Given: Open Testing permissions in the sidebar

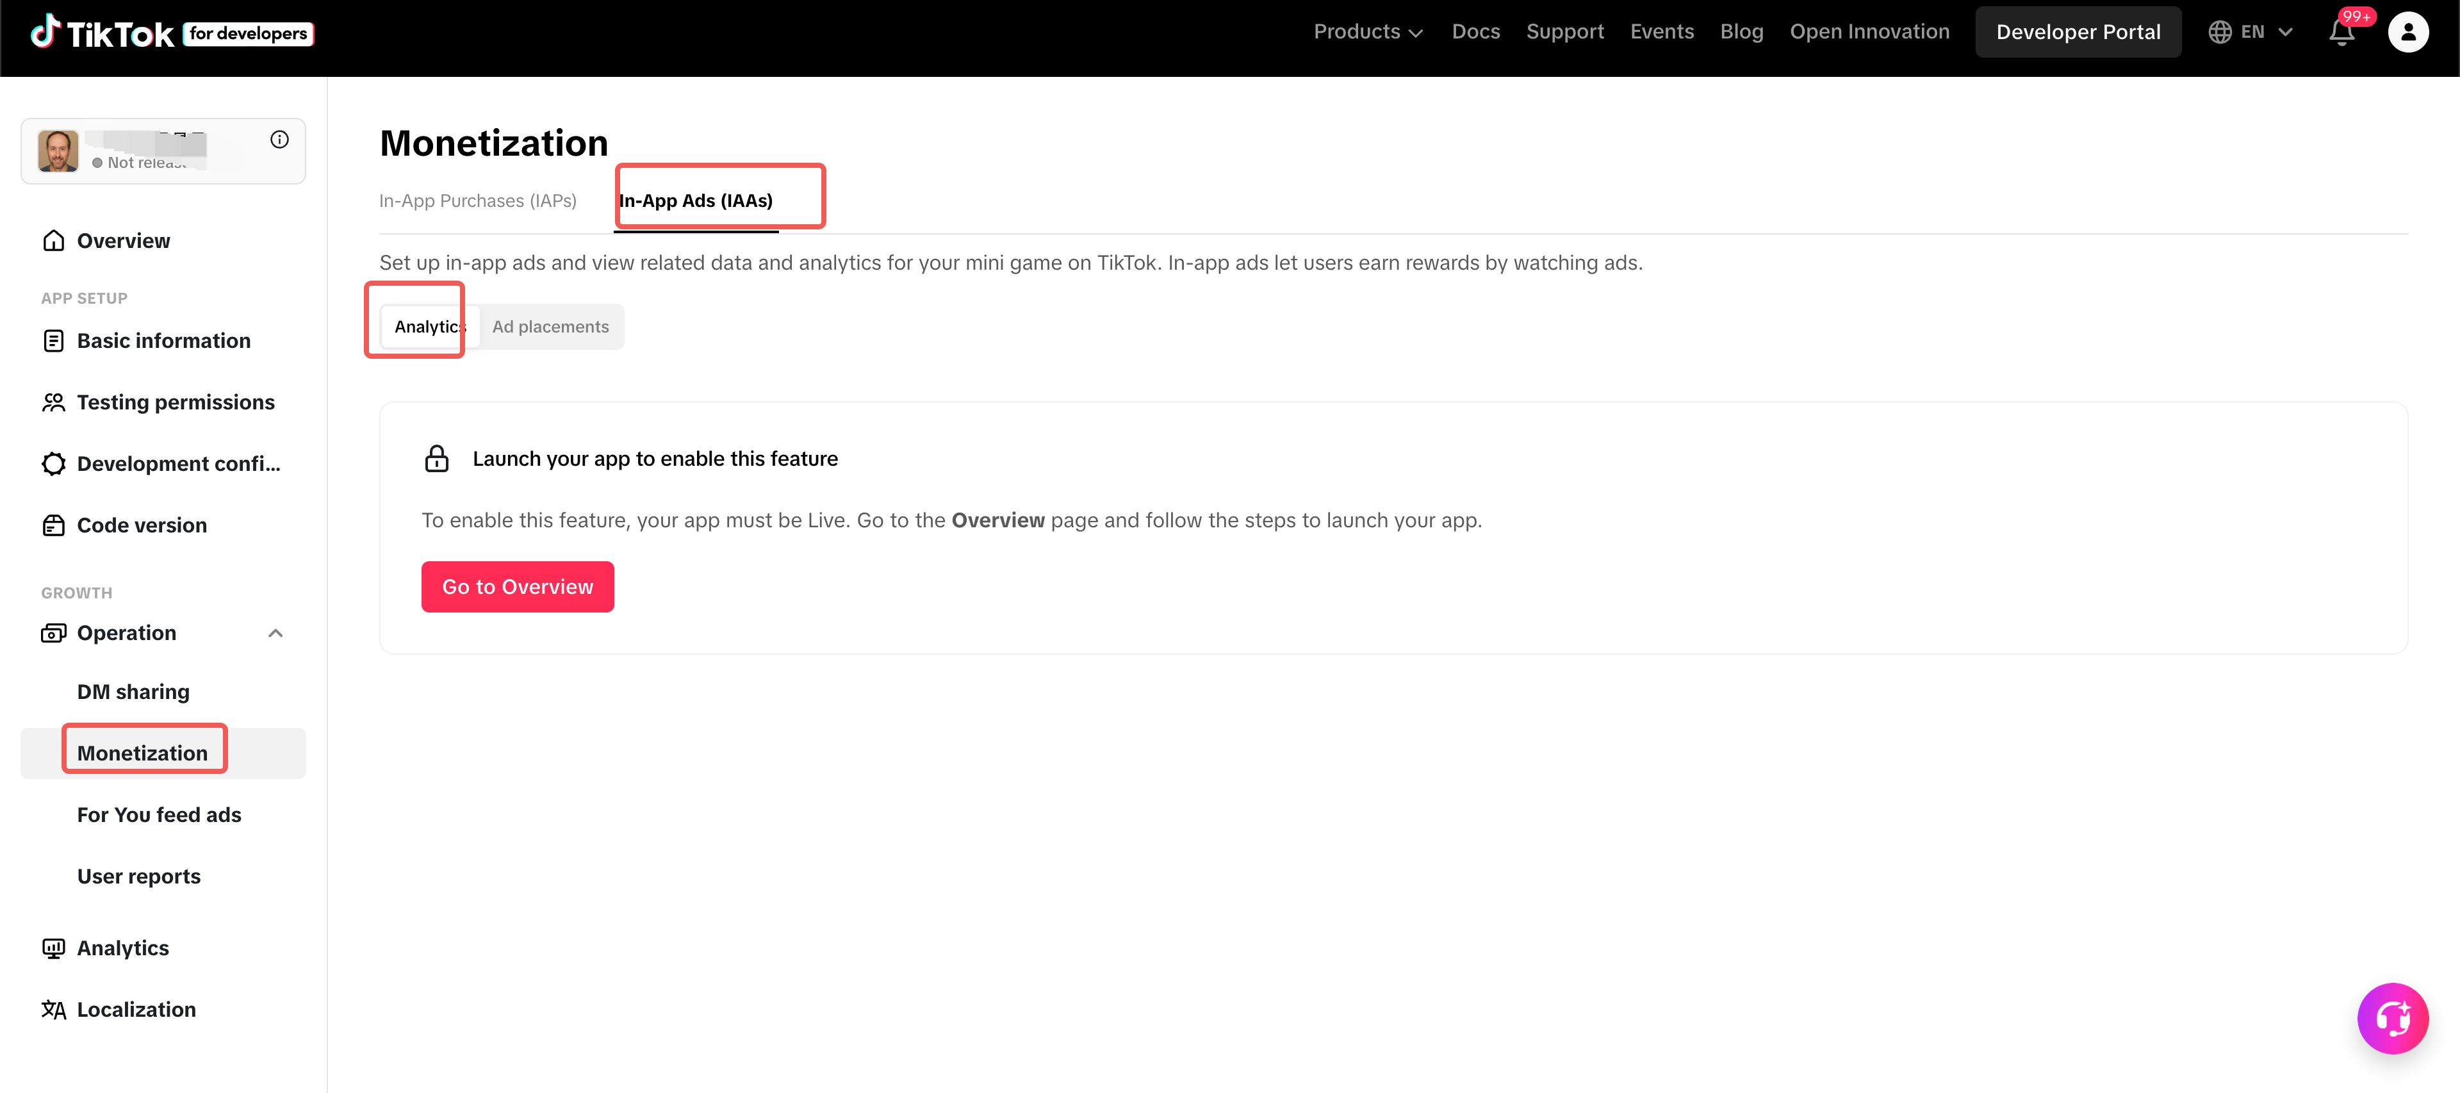Looking at the screenshot, I should coord(176,402).
